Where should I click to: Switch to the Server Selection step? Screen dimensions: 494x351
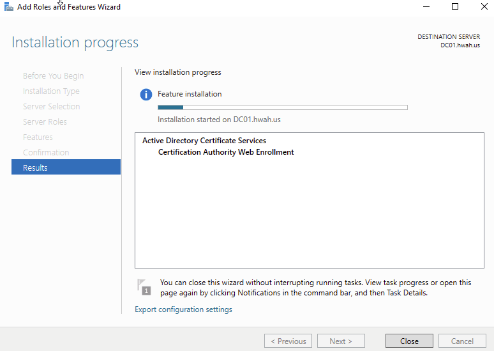point(51,107)
